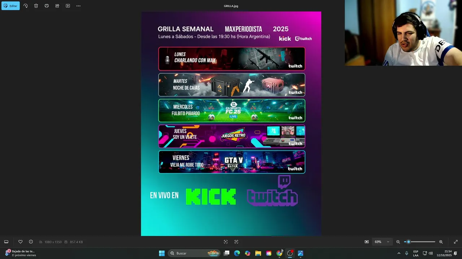Open the notification bell in the tray

456,253
